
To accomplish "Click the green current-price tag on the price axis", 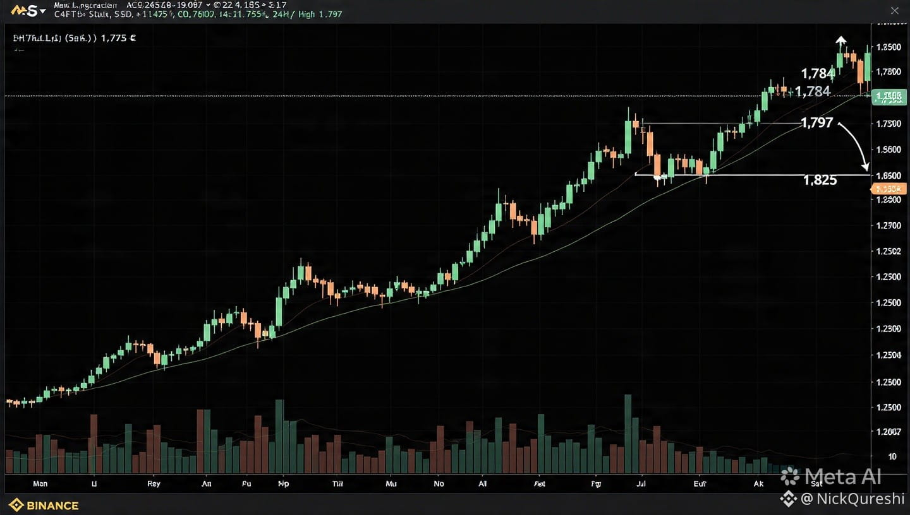I will (x=889, y=97).
